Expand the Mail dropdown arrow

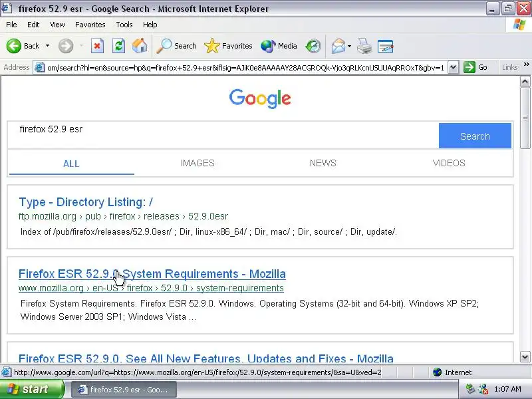click(x=350, y=46)
